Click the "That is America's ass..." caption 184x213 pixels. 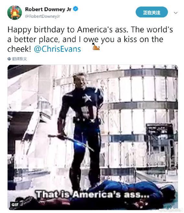coord(92,194)
